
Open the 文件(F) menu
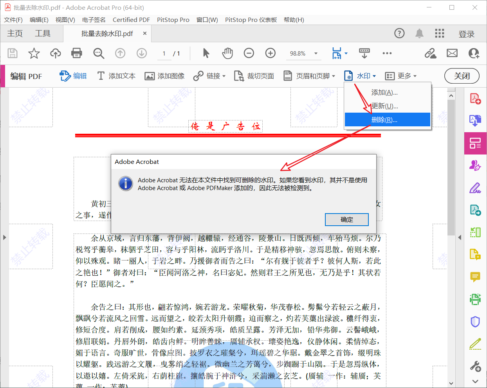(x=13, y=20)
